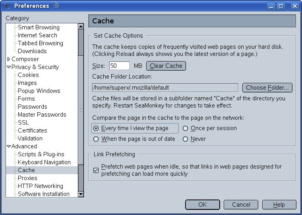
Task: Open Certificates preferences
Action: pyautogui.click(x=33, y=131)
